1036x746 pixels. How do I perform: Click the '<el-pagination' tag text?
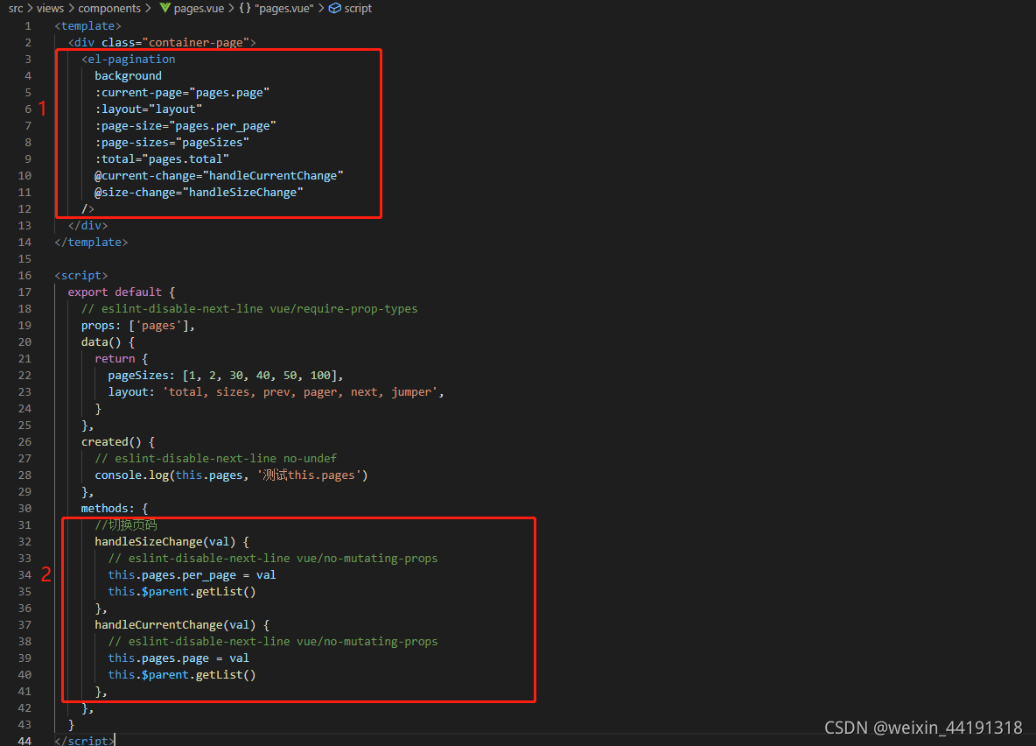click(128, 59)
